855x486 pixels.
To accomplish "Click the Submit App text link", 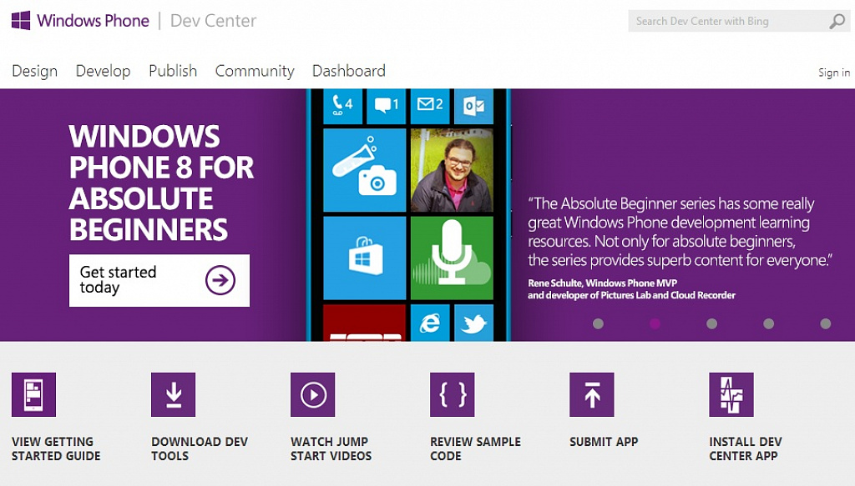I will point(604,442).
